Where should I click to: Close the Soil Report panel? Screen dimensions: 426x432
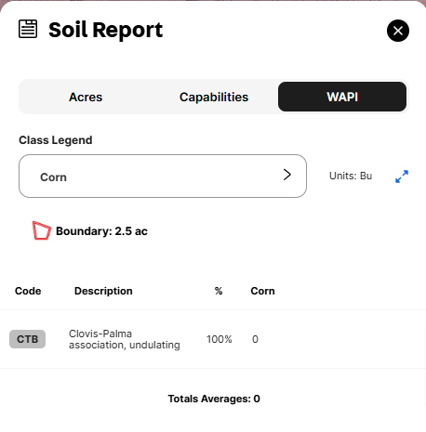click(398, 31)
